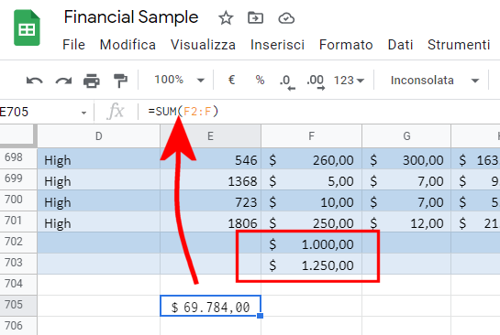Select the High cell in row 699
Viewport: 500px width, 335px height.
[x=98, y=179]
